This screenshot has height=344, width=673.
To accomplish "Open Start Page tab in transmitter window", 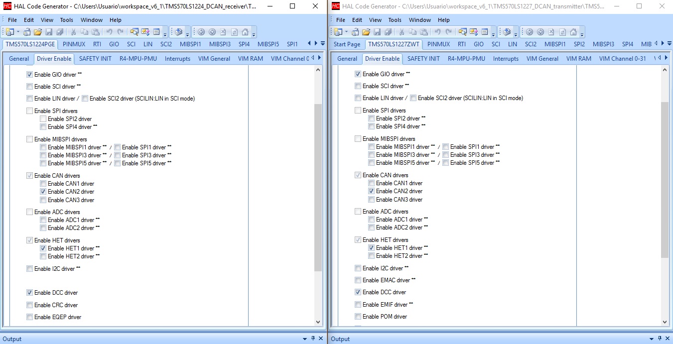I will pyautogui.click(x=347, y=44).
